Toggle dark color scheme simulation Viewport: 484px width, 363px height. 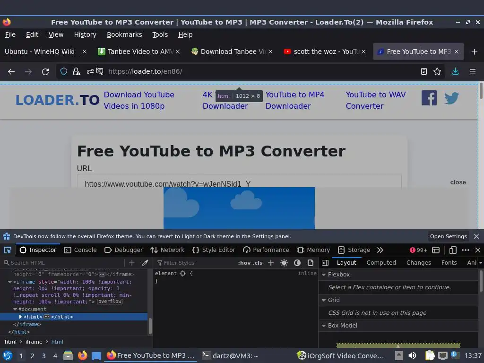[297, 263]
